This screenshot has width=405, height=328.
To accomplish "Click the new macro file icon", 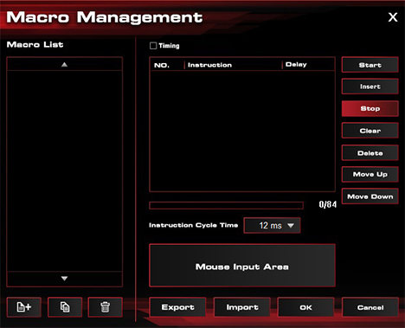I will [x=24, y=307].
